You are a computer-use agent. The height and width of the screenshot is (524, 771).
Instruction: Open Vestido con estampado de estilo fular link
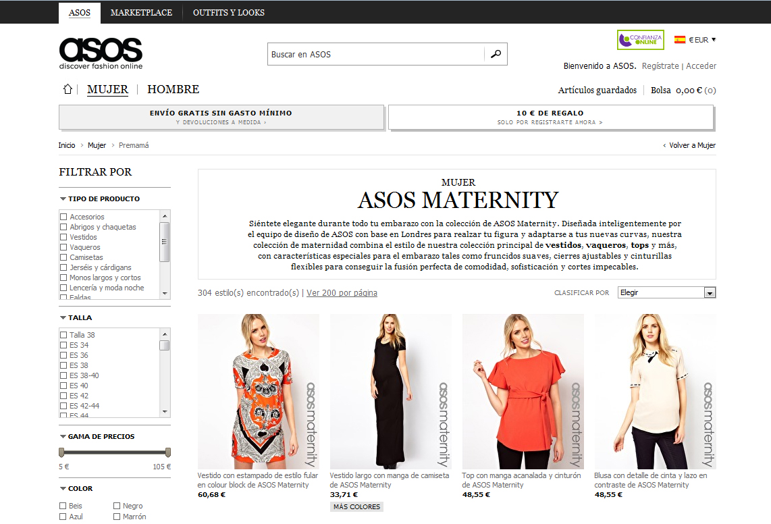tap(258, 480)
